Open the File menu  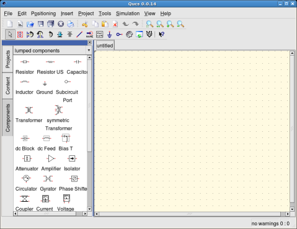point(8,14)
